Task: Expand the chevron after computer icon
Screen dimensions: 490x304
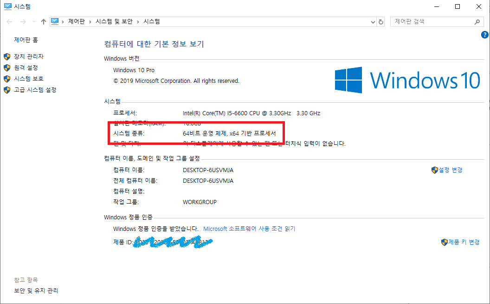Action: click(63, 21)
